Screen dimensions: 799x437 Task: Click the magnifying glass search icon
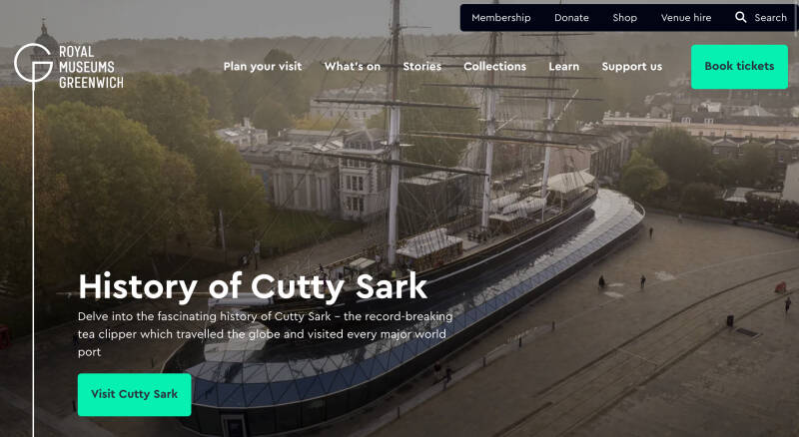point(741,17)
